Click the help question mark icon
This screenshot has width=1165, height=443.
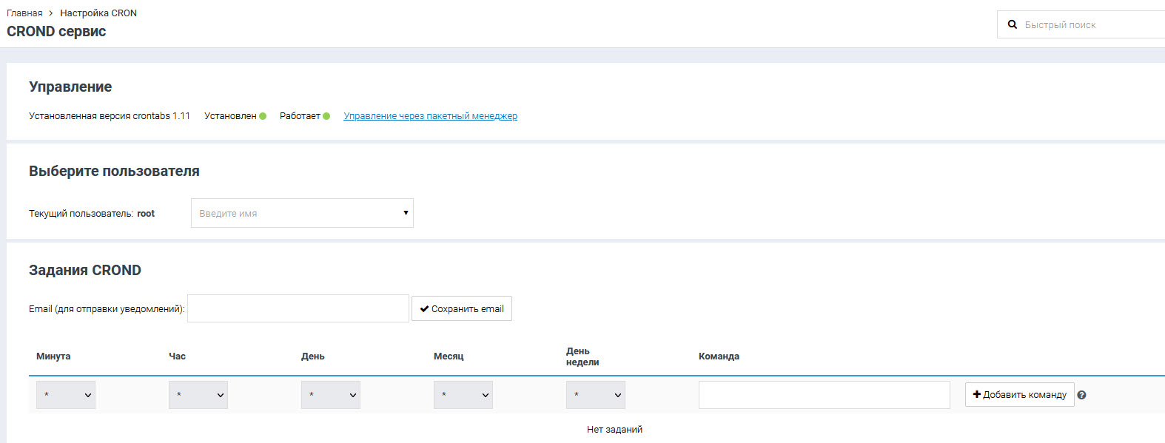click(1081, 395)
